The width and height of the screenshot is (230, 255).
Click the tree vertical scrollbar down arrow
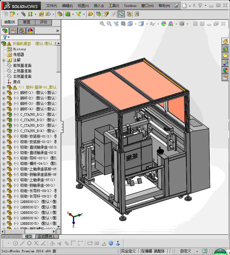point(58,227)
